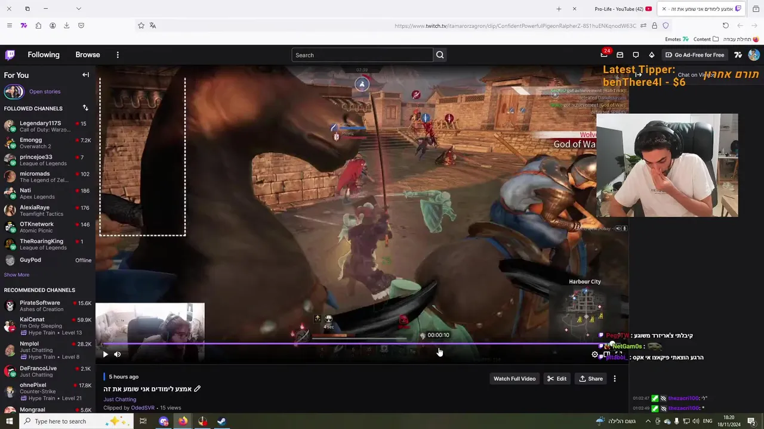Open Browse page in Twitch nav
Viewport: 764px width, 429px height.
click(x=88, y=55)
